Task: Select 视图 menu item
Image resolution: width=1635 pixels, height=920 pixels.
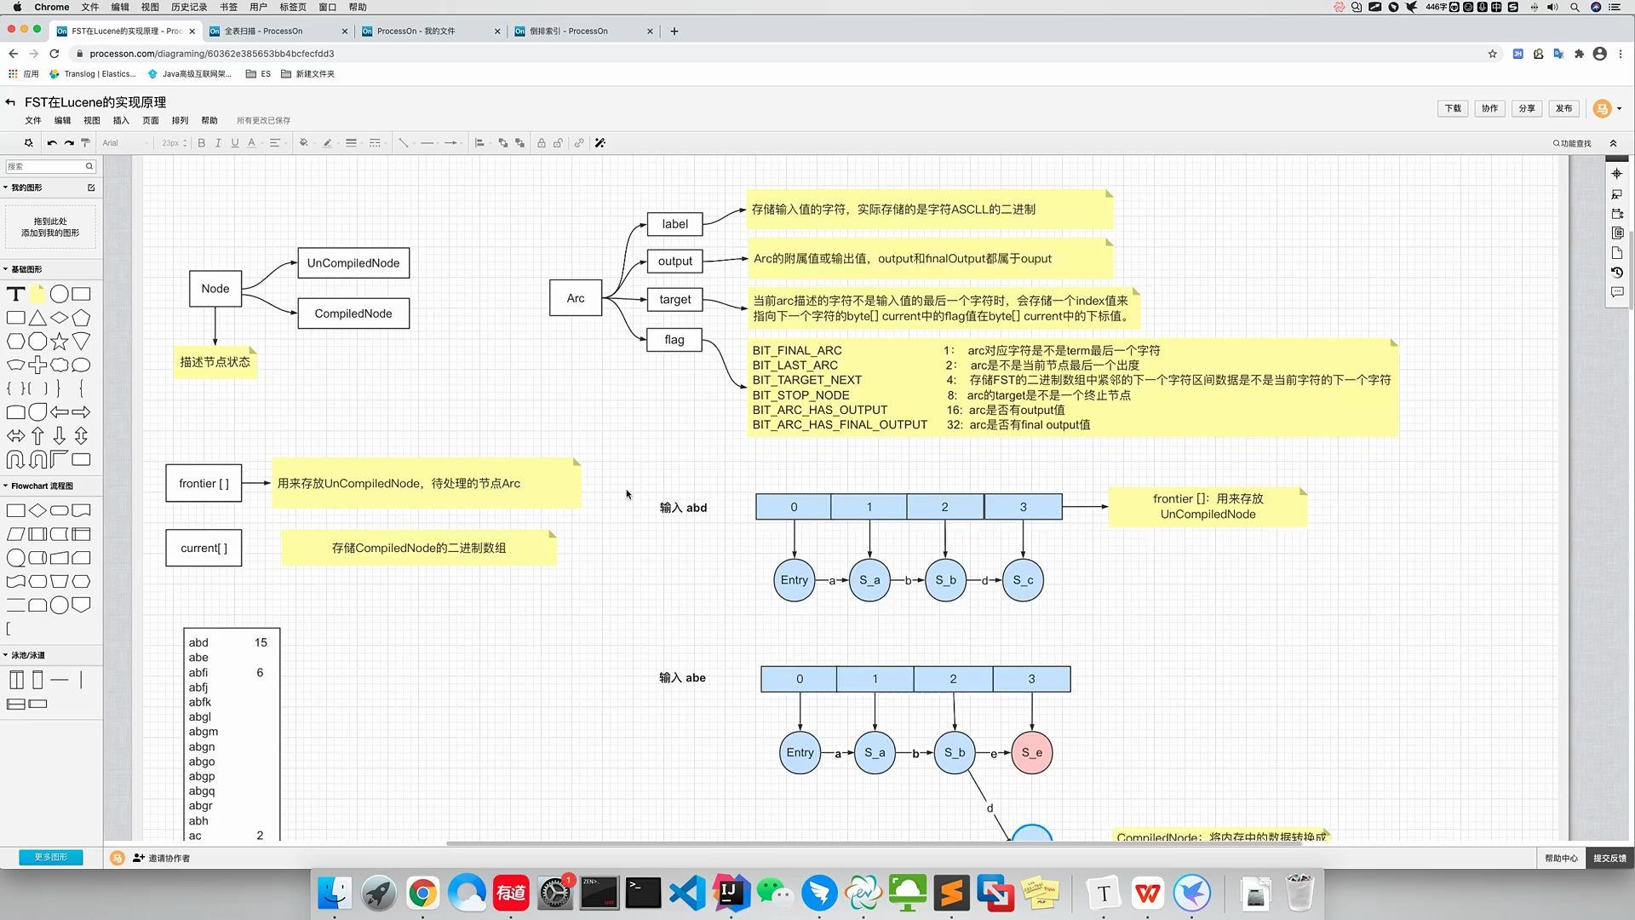Action: pos(92,120)
